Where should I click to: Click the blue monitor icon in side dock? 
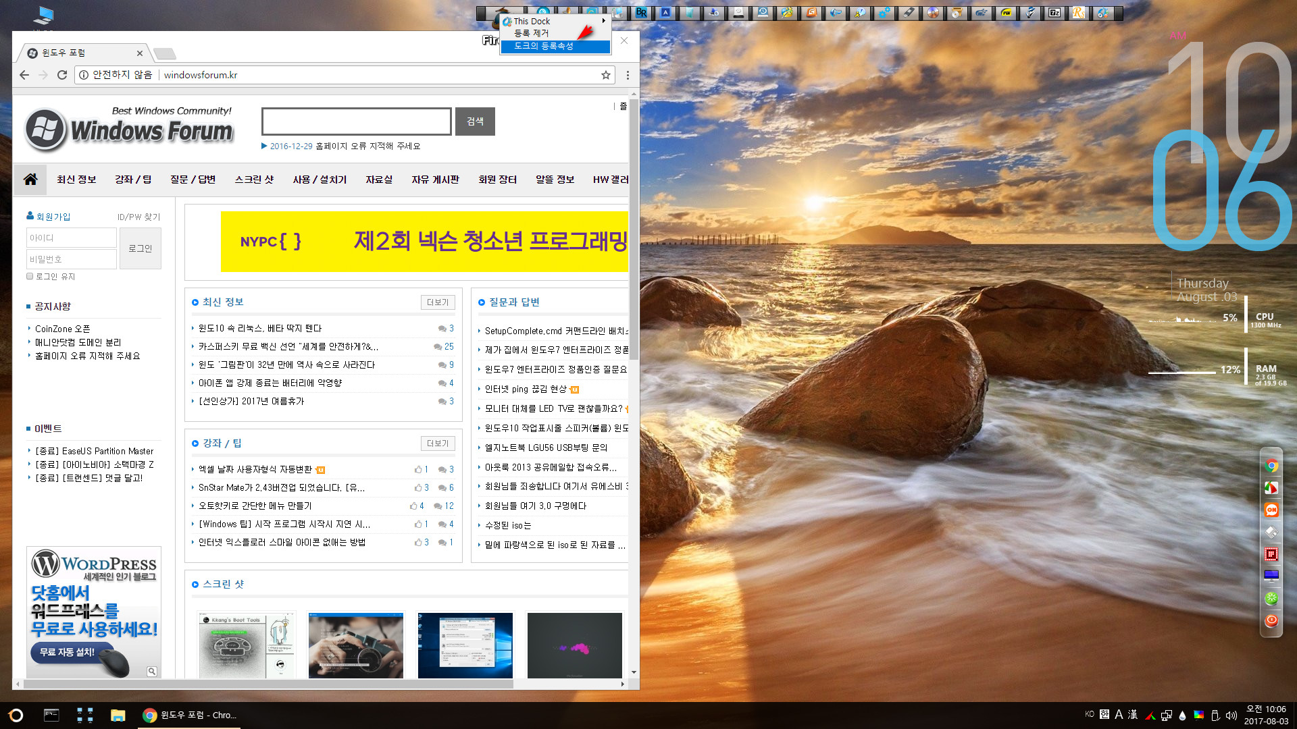tap(1271, 576)
